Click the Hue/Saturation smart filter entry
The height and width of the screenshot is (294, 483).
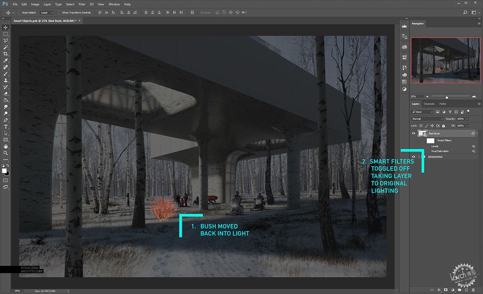pos(440,151)
